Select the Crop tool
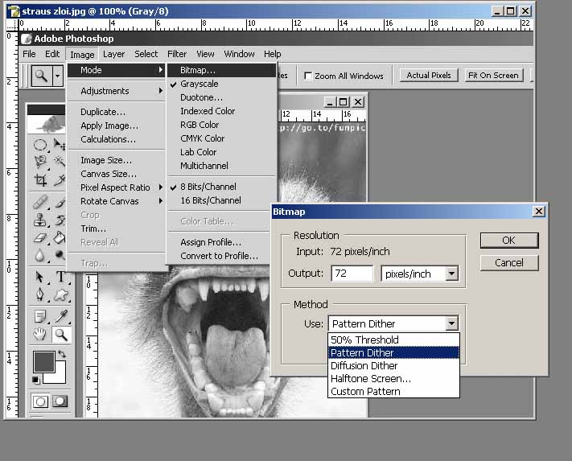Screen dimensions: 572x461 (x=40, y=179)
